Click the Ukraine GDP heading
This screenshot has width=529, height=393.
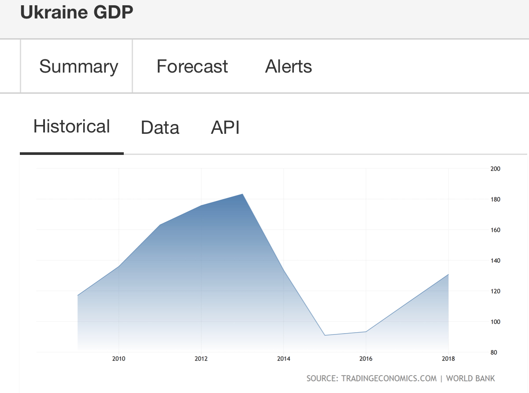77,12
